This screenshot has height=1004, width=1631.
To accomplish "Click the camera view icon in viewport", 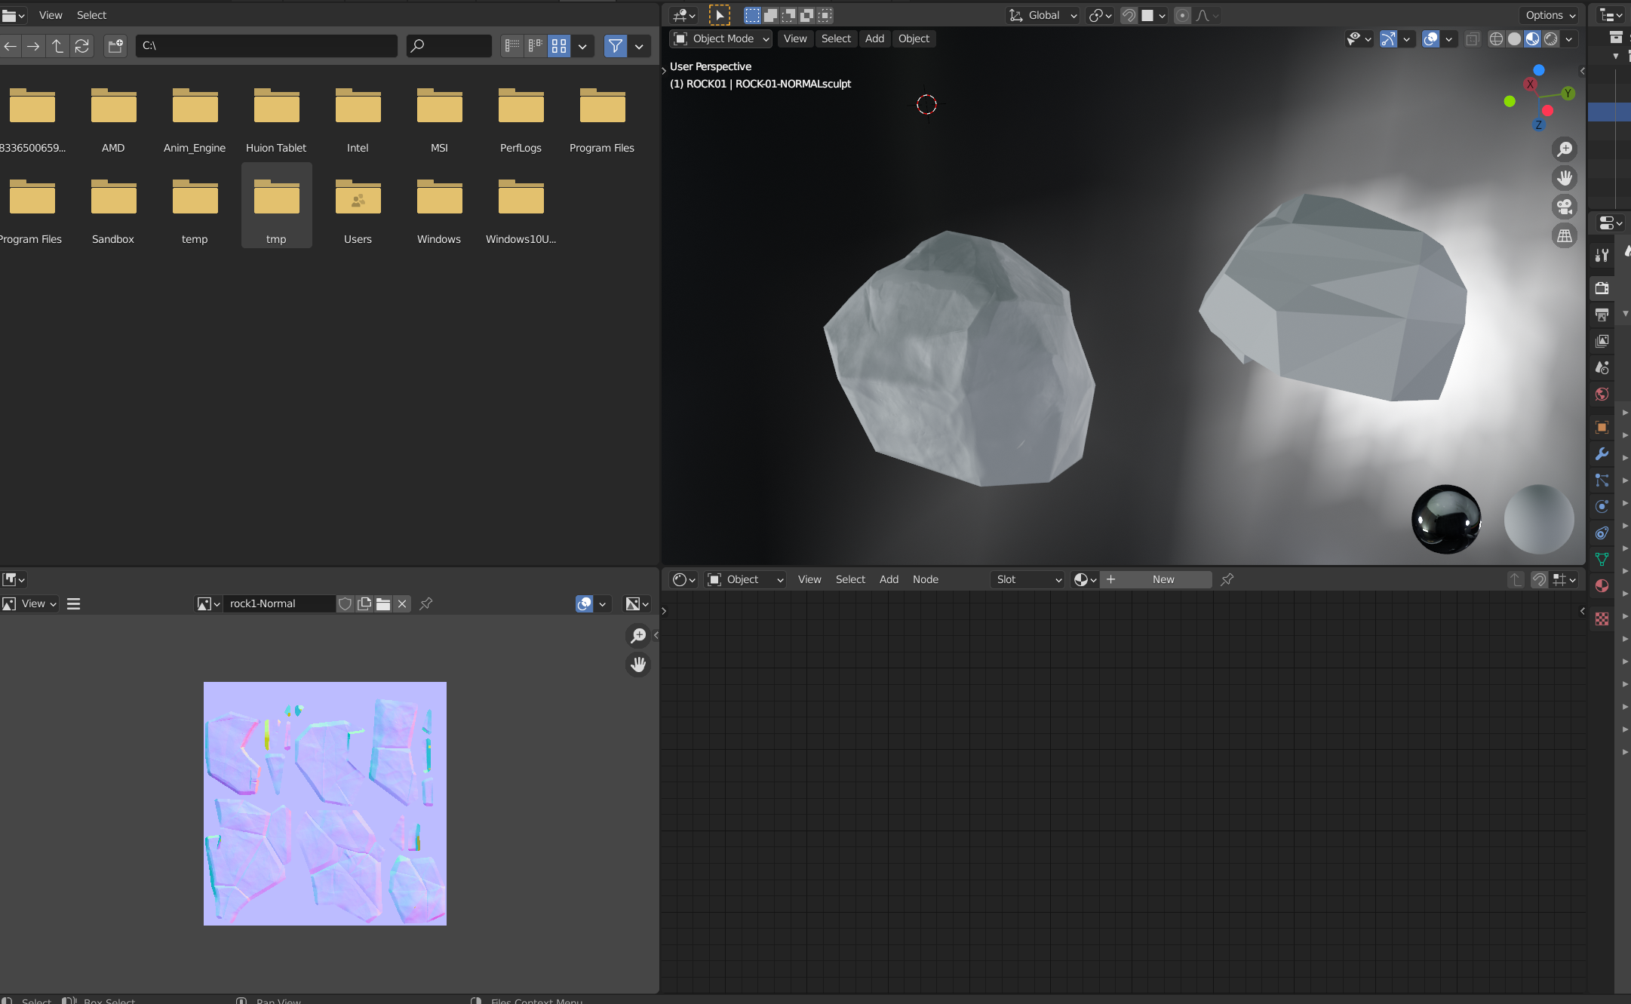I will pos(1565,207).
